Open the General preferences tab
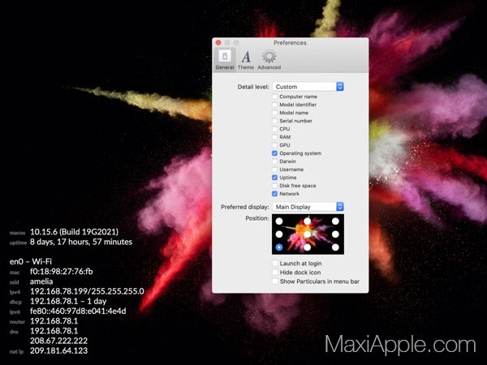The width and height of the screenshot is (487, 365). click(x=225, y=59)
